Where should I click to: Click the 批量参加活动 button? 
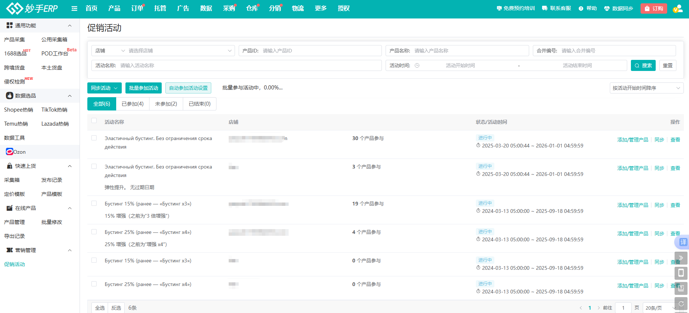pos(144,88)
